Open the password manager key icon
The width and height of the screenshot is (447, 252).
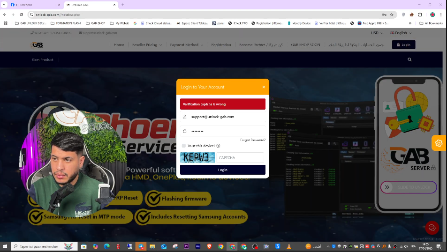384,15
